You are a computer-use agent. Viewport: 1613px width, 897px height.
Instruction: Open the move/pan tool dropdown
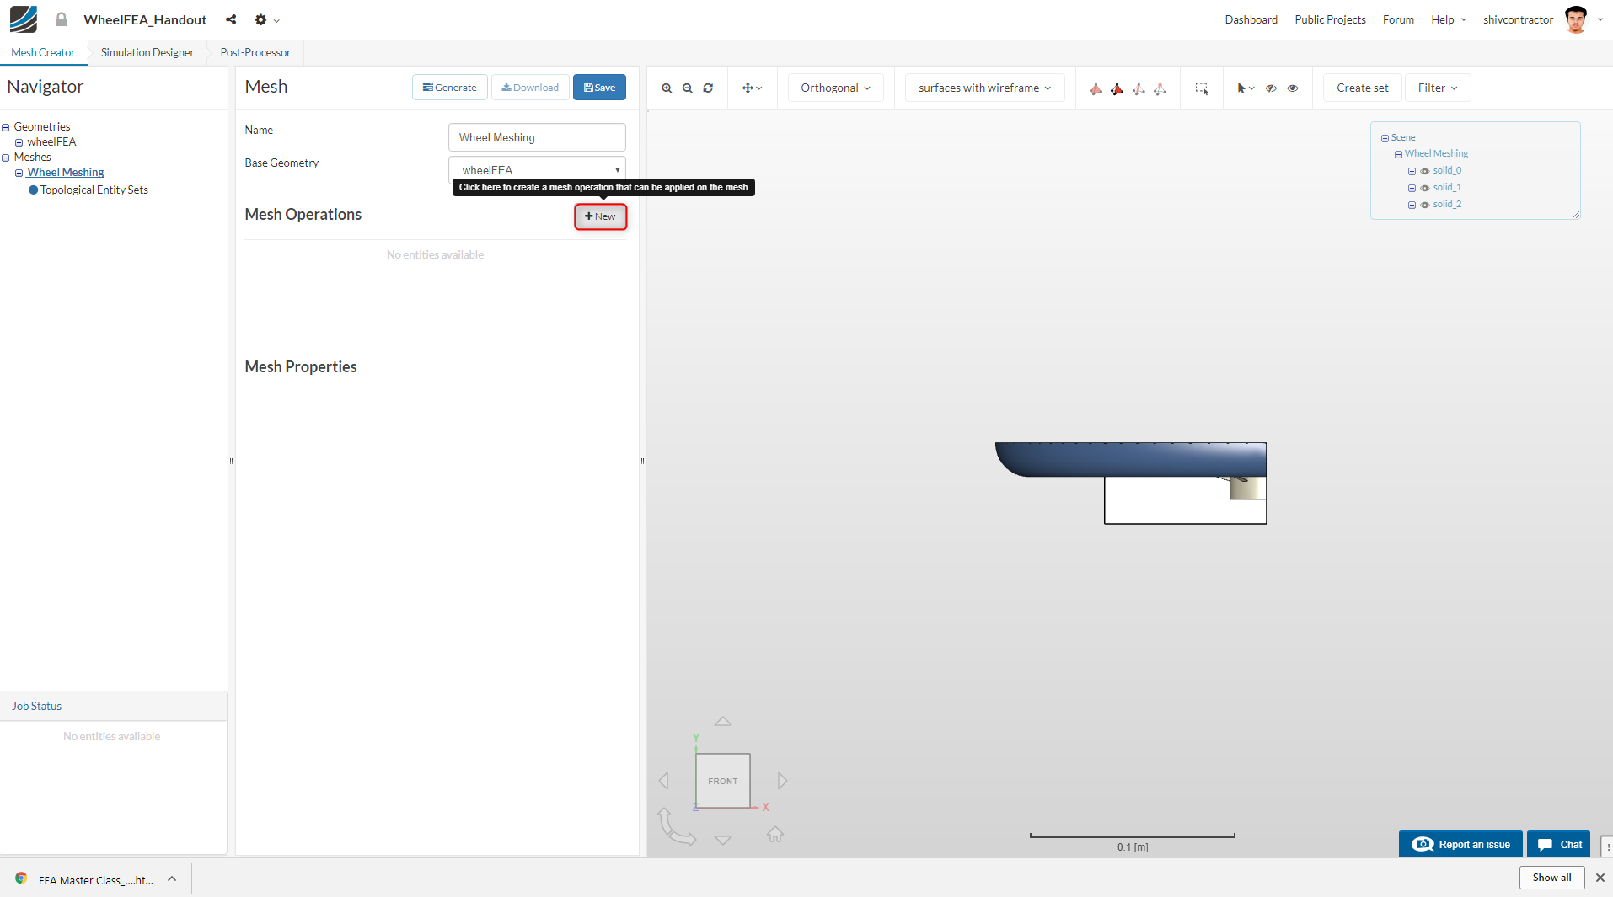coord(752,88)
